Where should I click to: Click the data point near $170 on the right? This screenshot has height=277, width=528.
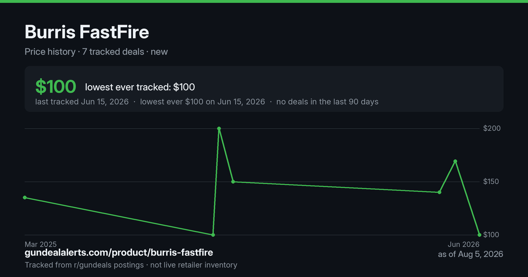[x=455, y=161]
